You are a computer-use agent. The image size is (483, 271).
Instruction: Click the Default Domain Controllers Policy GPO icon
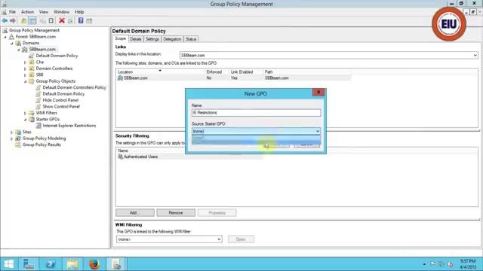click(38, 87)
